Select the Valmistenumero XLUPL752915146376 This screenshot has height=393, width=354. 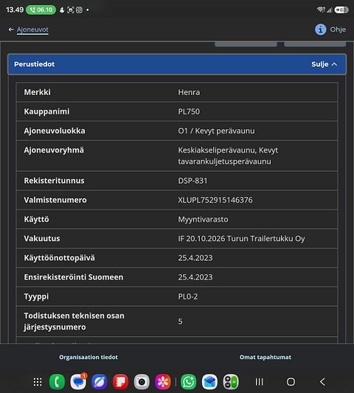(x=215, y=200)
